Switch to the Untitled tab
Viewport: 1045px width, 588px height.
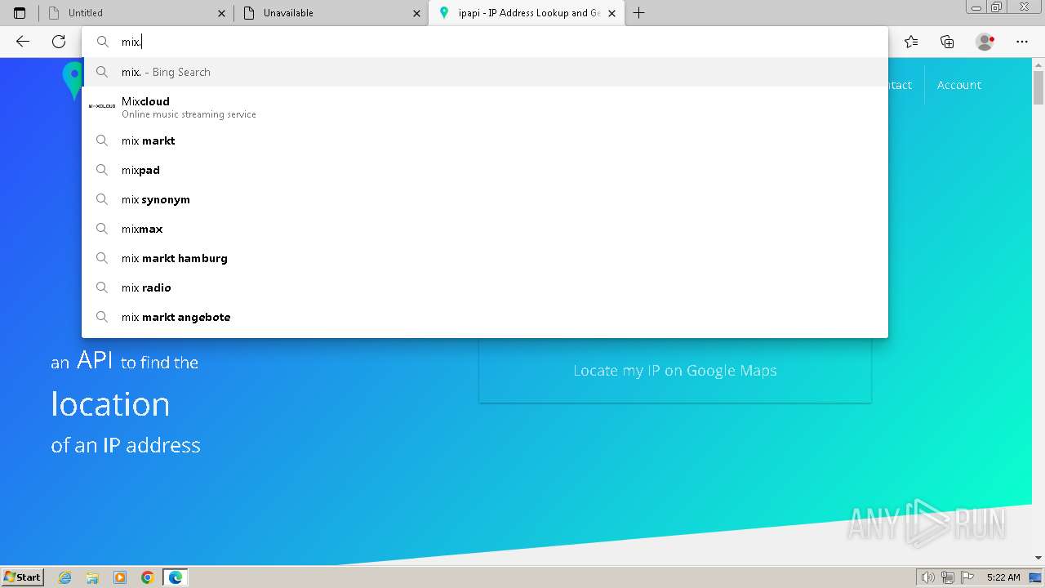pyautogui.click(x=136, y=13)
